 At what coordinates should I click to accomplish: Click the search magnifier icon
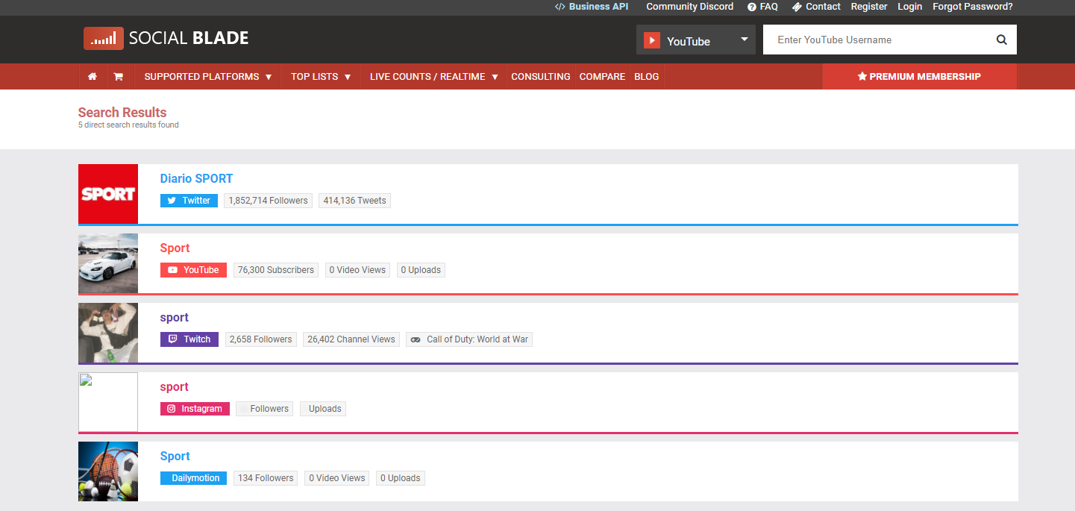coord(1002,40)
